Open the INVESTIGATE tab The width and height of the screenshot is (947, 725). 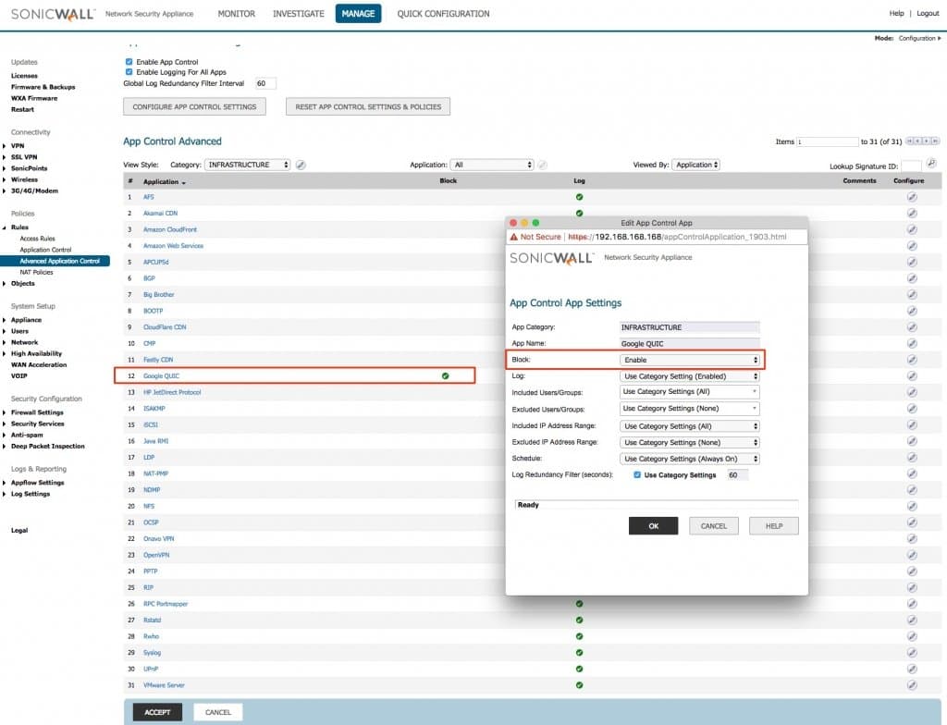(x=299, y=13)
